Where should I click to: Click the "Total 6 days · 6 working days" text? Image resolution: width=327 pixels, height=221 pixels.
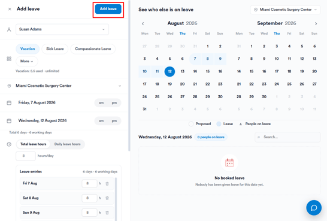pos(31,132)
